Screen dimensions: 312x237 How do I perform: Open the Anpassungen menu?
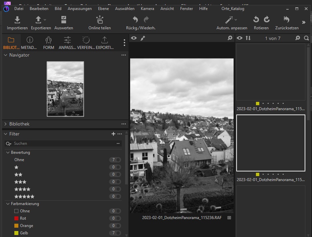[x=79, y=9]
